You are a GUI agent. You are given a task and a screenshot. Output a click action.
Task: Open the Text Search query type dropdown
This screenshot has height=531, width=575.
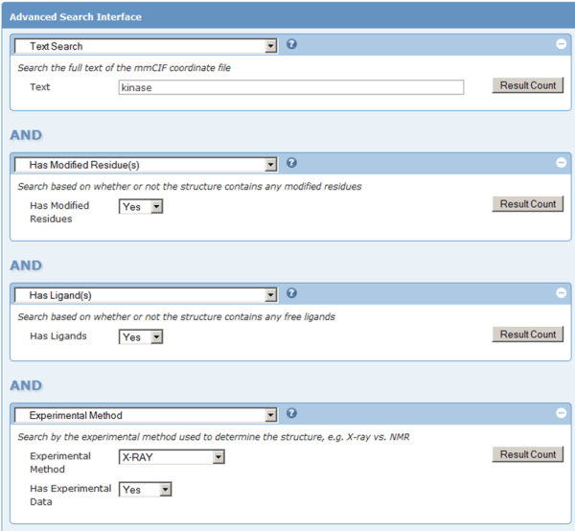click(x=146, y=46)
